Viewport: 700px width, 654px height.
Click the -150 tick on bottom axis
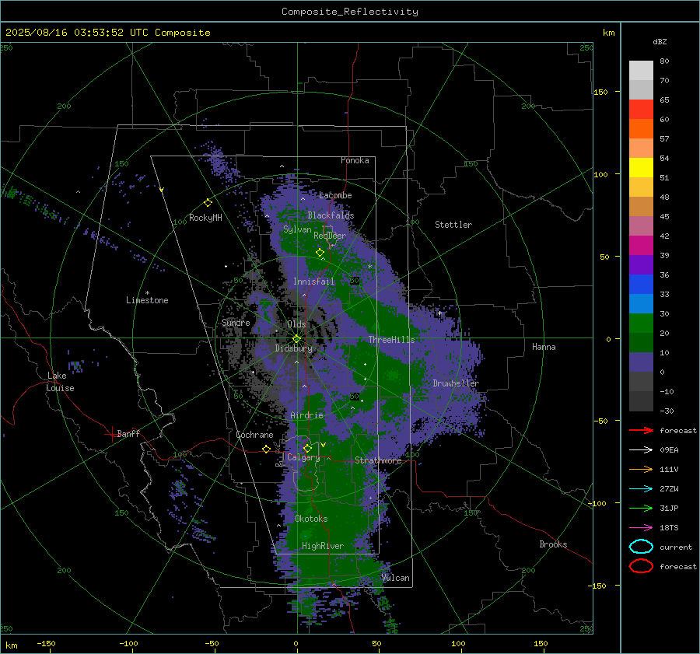(x=46, y=643)
